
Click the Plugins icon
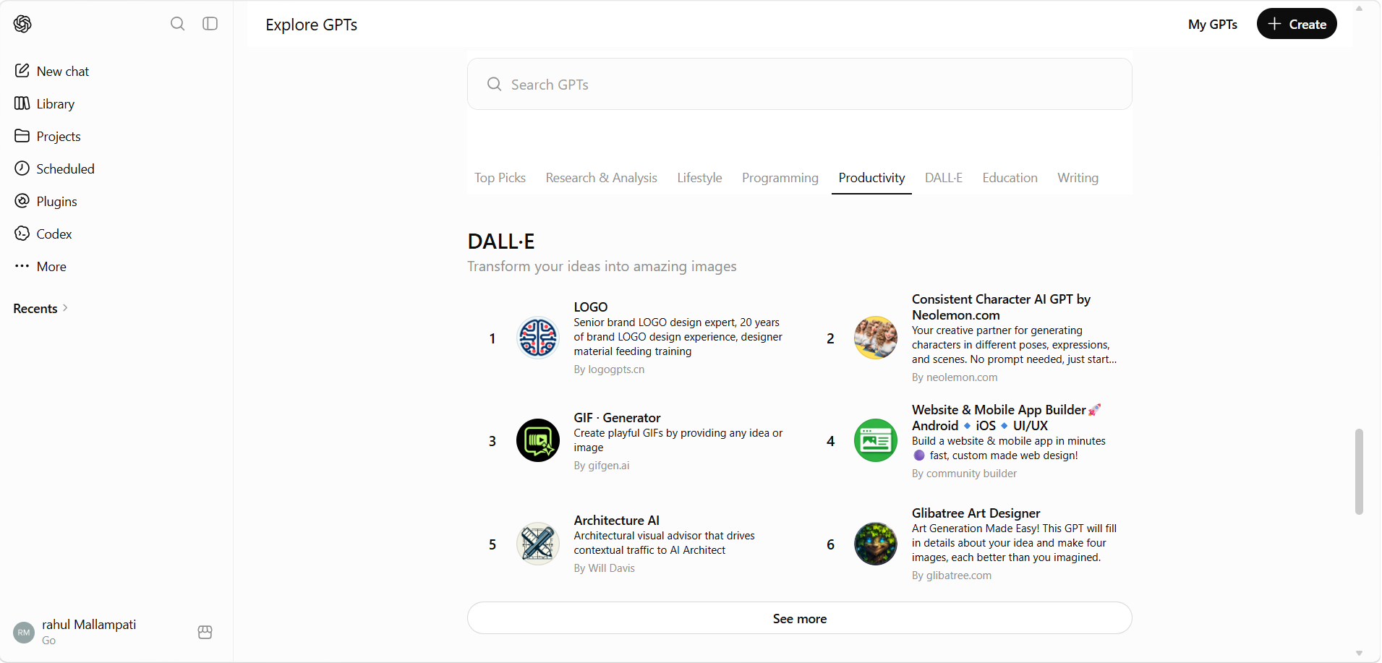[22, 201]
